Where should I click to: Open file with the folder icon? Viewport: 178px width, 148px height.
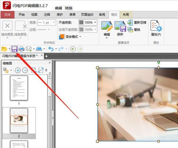click(4, 49)
